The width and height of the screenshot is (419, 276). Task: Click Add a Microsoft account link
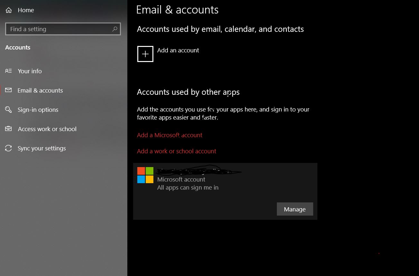[170, 135]
